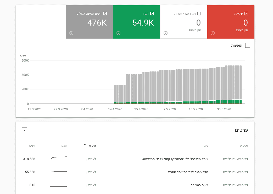The width and height of the screenshot is (273, 194).
Task: Uncheck the שגיאה error checkbox
Action: coord(246,14)
